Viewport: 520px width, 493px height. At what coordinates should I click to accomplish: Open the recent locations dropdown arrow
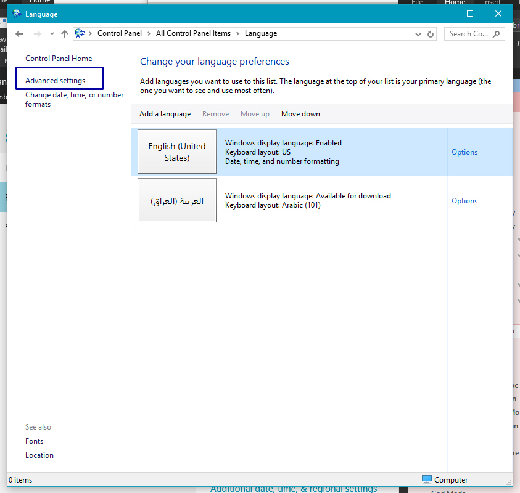tap(52, 34)
